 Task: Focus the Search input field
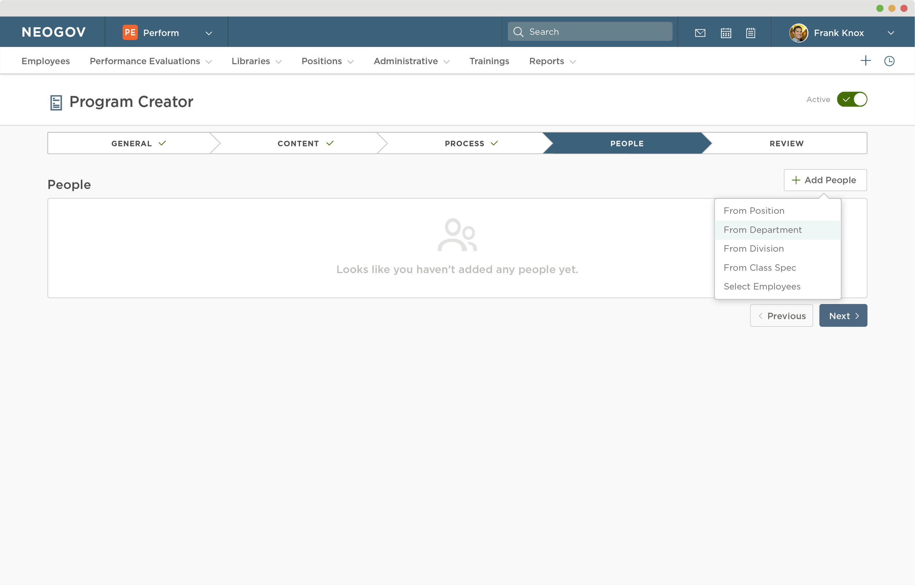coord(590,31)
